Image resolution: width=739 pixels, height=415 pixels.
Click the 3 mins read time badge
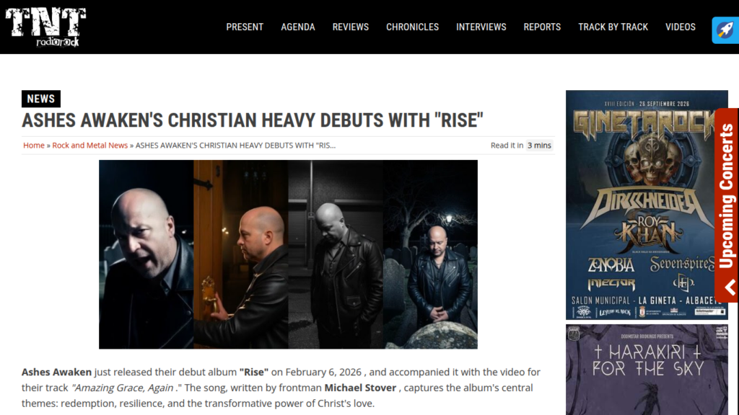click(539, 146)
